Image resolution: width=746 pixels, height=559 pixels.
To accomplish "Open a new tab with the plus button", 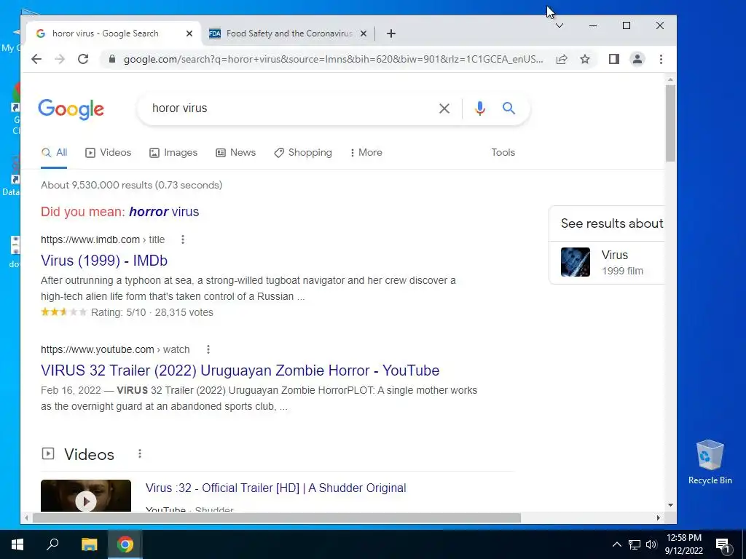I will [x=391, y=33].
